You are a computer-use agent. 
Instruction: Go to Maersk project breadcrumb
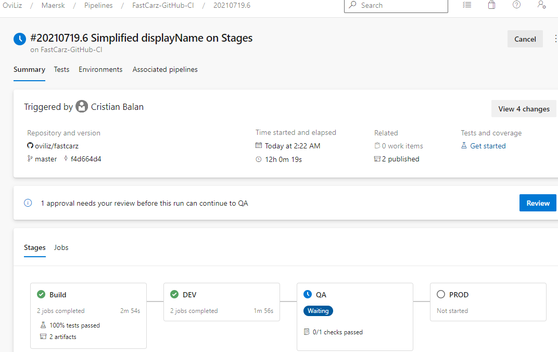pyautogui.click(x=53, y=5)
